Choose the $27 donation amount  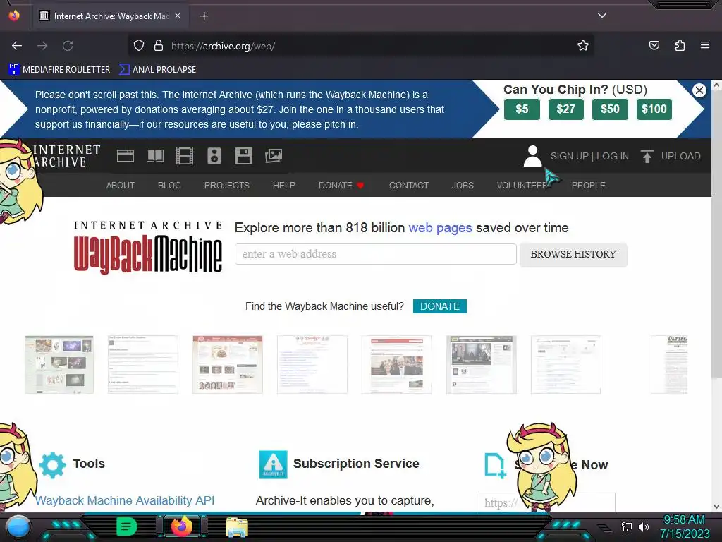566,109
